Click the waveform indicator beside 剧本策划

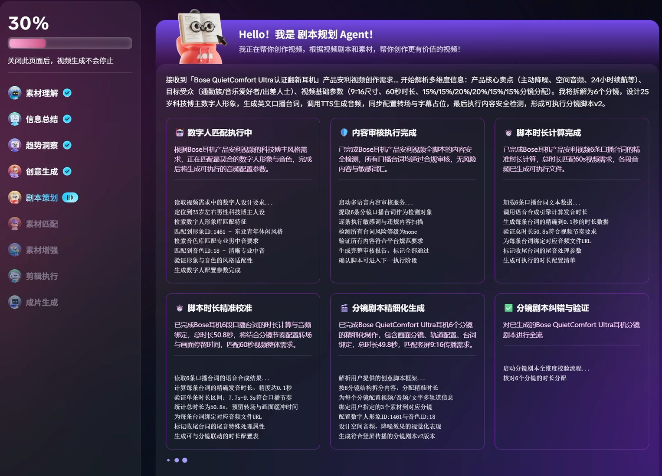pyautogui.click(x=70, y=197)
